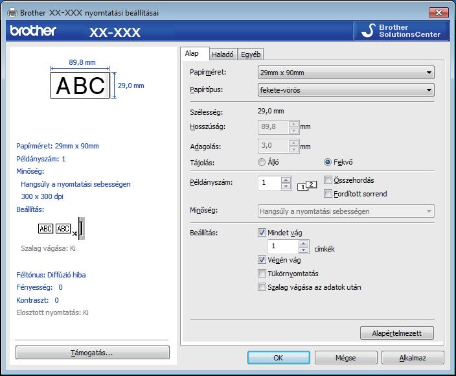Click the ABC label preview image
The height and width of the screenshot is (376, 456).
click(x=80, y=86)
